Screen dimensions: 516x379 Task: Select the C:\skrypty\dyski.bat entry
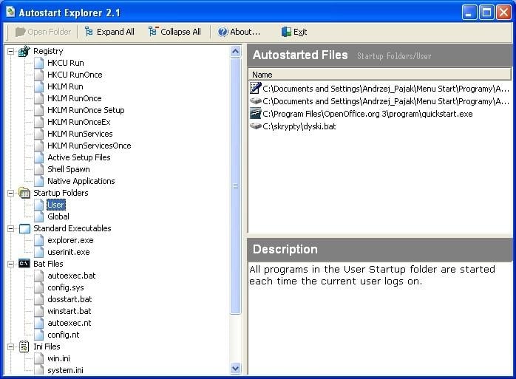point(299,126)
